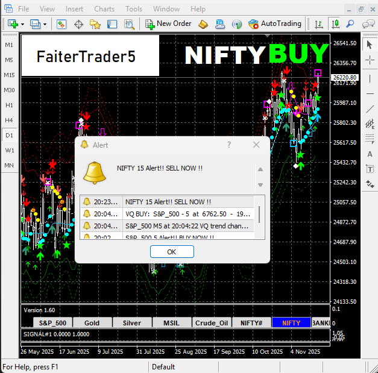Open the Market Watch panel icon
Screen dimensions: 378x373
point(61,24)
